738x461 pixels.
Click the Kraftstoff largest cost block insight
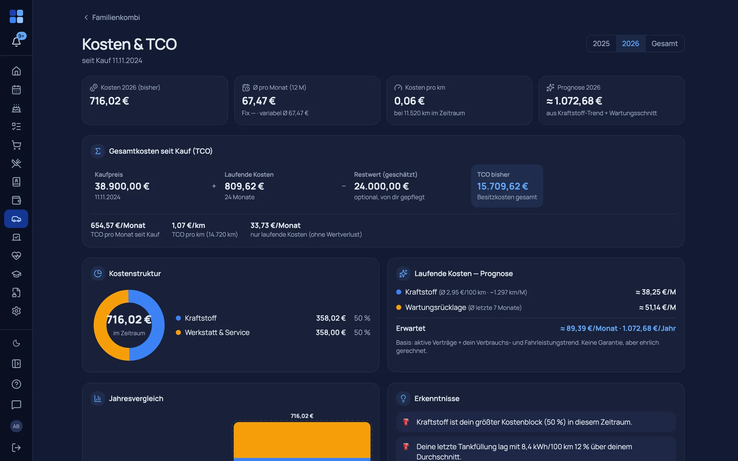[536, 422]
